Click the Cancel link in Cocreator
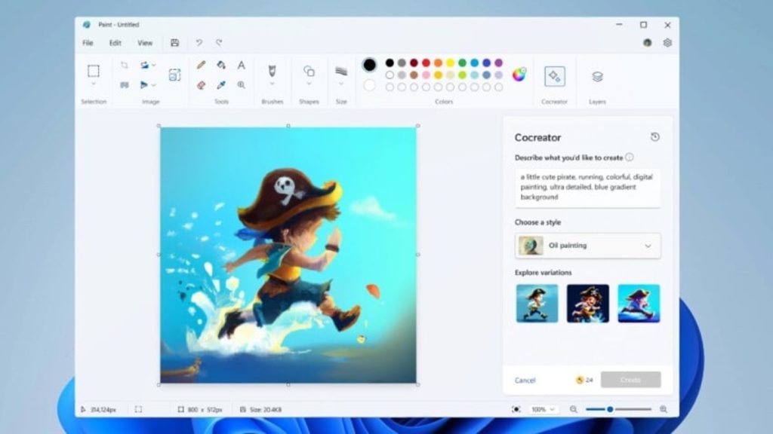The image size is (773, 434). click(x=525, y=381)
